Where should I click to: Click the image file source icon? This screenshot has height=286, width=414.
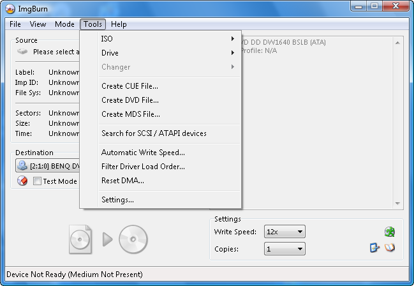point(80,239)
